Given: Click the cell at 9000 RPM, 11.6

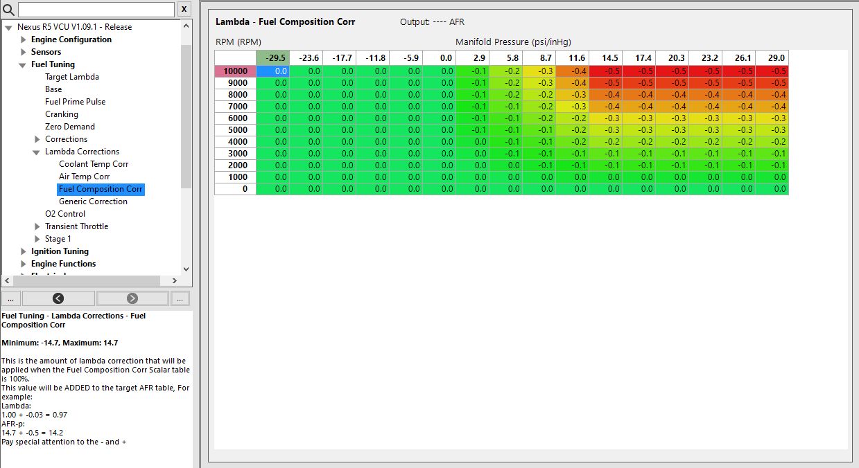Looking at the screenshot, I should click(x=572, y=83).
